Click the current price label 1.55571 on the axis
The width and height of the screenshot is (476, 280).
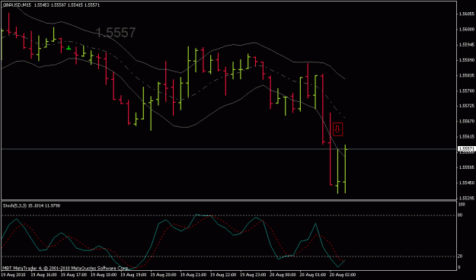[466, 149]
